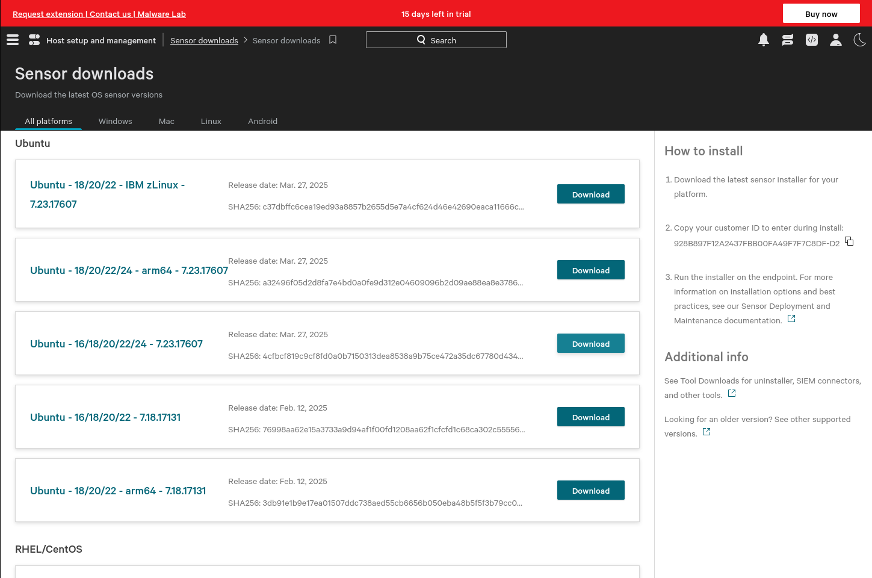Open the code developer tools icon
The width and height of the screenshot is (872, 578).
coord(812,40)
